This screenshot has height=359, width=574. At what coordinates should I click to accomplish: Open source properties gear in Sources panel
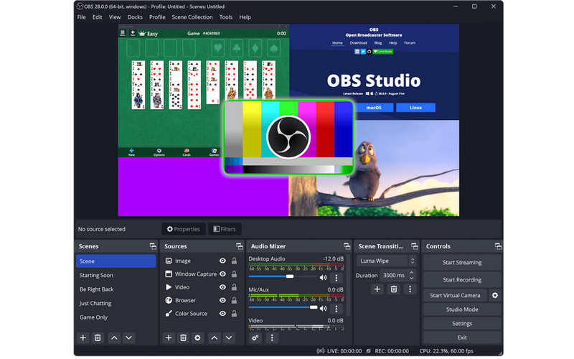(x=197, y=337)
